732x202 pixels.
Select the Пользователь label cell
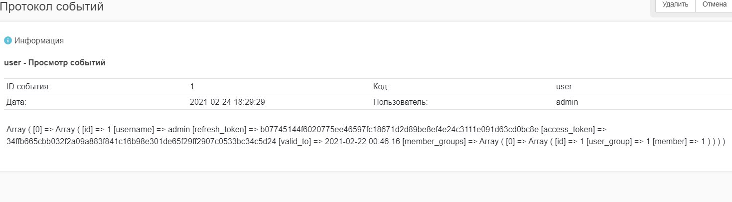pos(462,102)
